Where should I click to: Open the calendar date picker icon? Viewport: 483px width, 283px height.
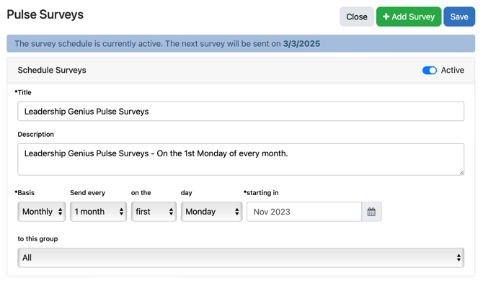[x=371, y=212]
